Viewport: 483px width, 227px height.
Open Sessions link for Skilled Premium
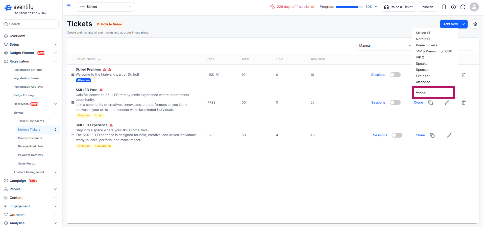[x=378, y=75]
